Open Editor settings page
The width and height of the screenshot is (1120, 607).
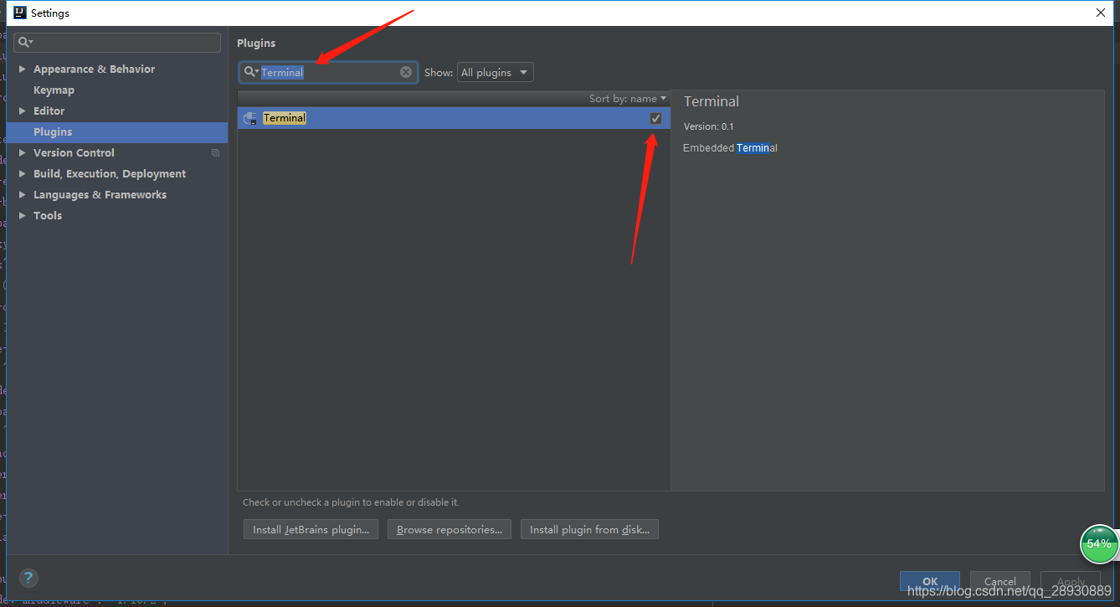[49, 111]
